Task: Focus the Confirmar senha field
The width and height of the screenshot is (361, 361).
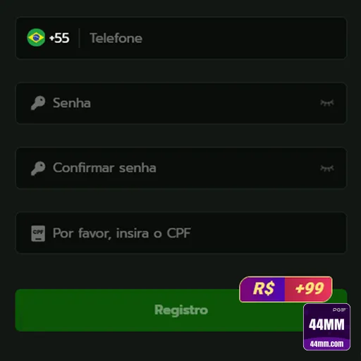Action: (181, 168)
